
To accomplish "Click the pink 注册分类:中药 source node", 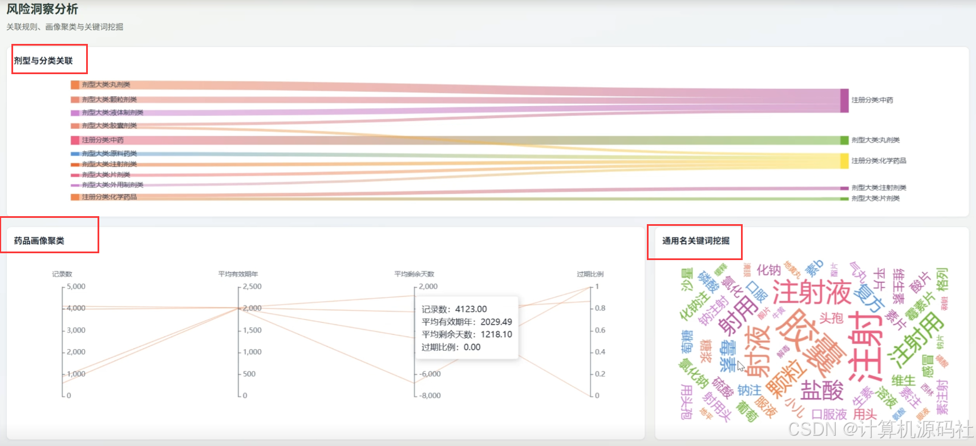I will tap(75, 140).
